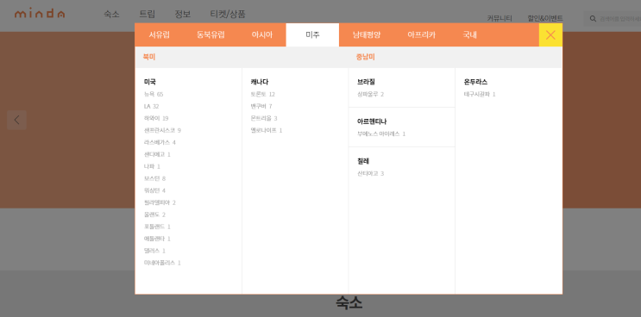The width and height of the screenshot is (641, 317).
Task: Choose 샌프란시스코 9 listings
Action: click(x=162, y=131)
